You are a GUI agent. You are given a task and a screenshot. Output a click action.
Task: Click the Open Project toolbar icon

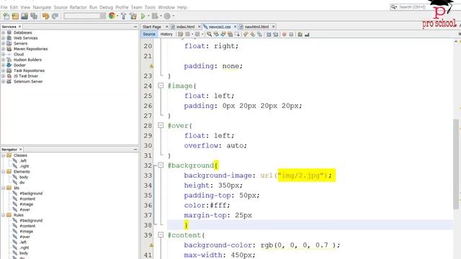24,16
